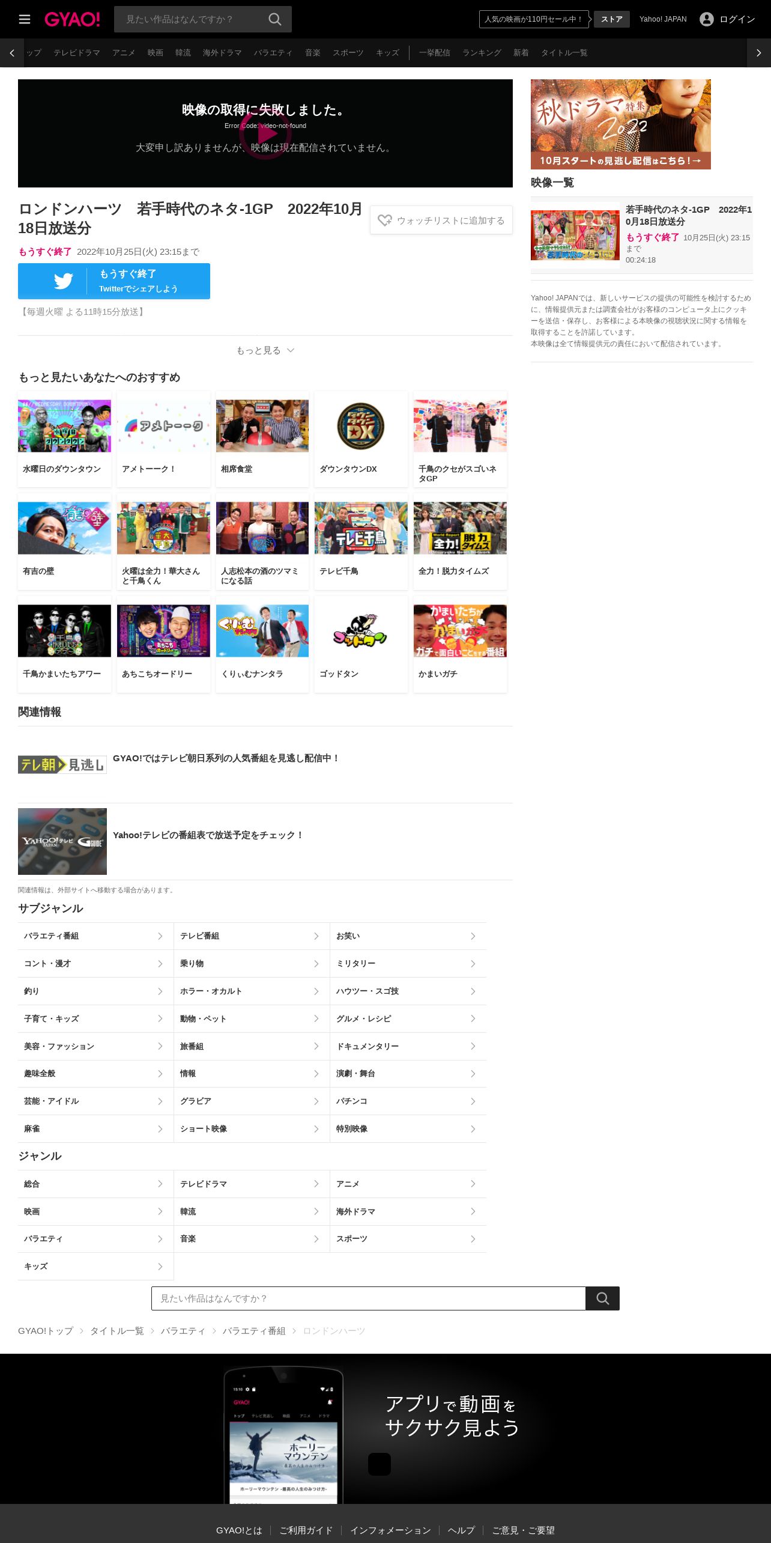The height and width of the screenshot is (1543, 771).
Task: Open the テレ朝見逃し logo banner
Action: (62, 764)
